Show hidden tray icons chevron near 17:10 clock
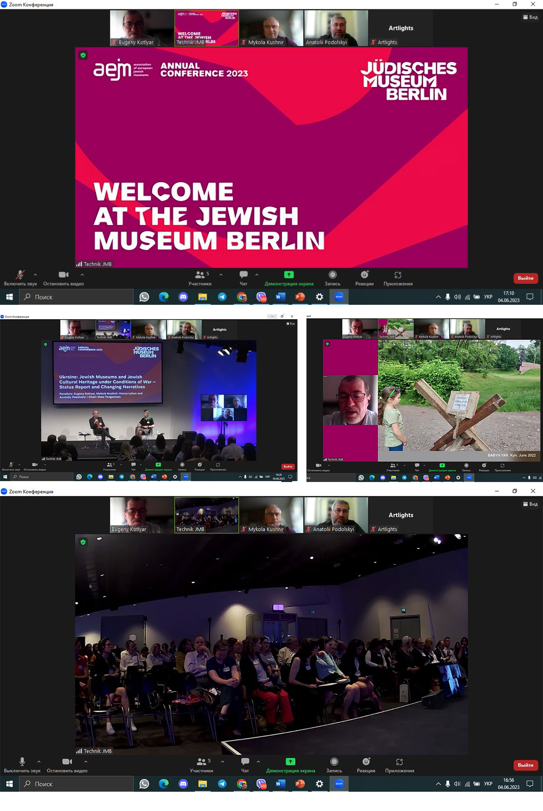Screen dimensions: 543x811 [438, 297]
